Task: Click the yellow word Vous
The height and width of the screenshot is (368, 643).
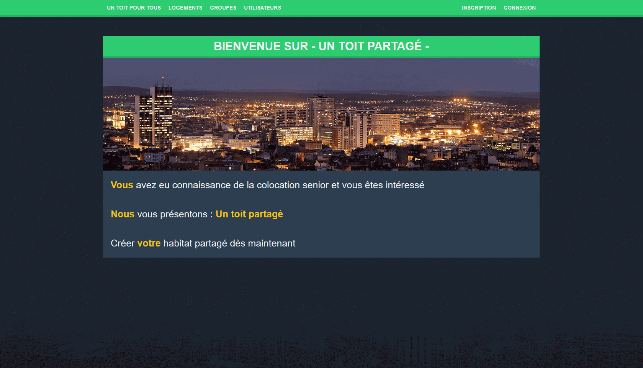Action: (122, 185)
